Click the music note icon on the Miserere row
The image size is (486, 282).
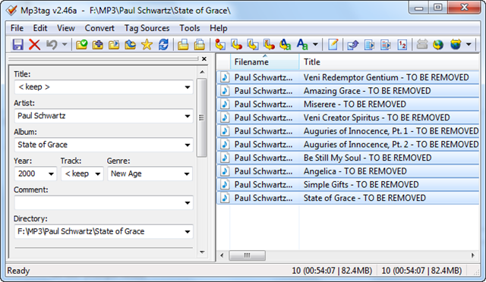tap(225, 104)
